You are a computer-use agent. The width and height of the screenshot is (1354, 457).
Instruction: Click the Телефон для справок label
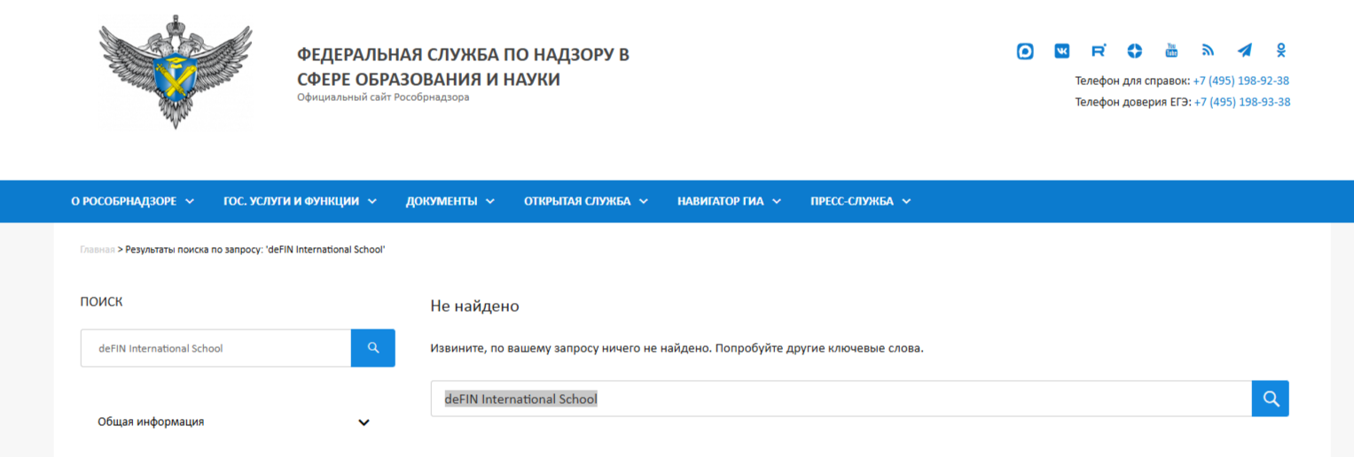click(x=1132, y=81)
